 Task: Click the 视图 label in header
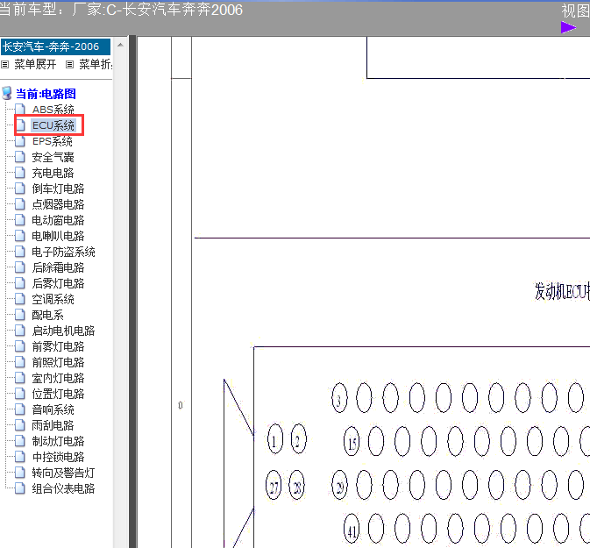click(x=576, y=11)
